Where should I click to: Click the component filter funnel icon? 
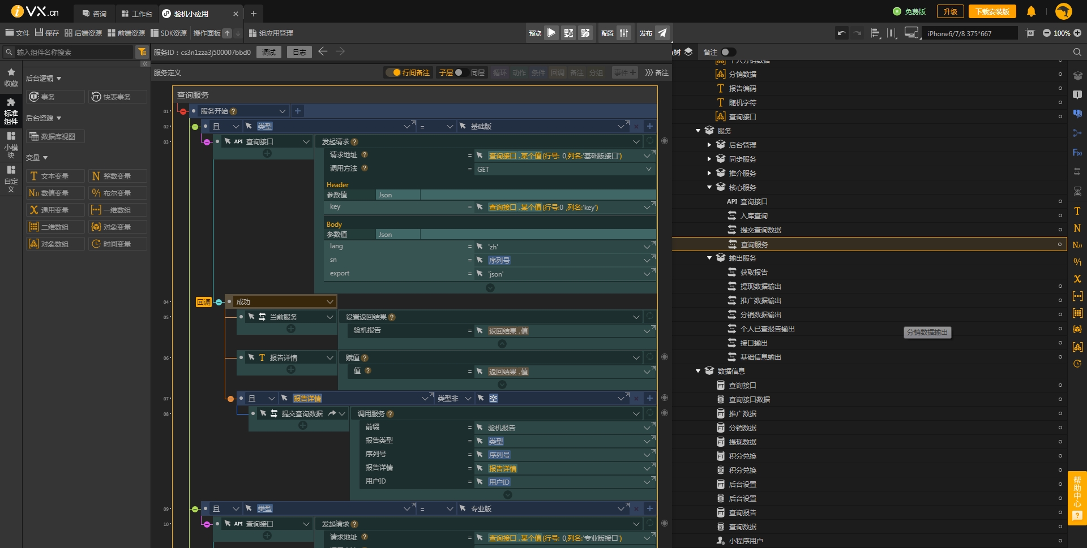click(x=142, y=52)
